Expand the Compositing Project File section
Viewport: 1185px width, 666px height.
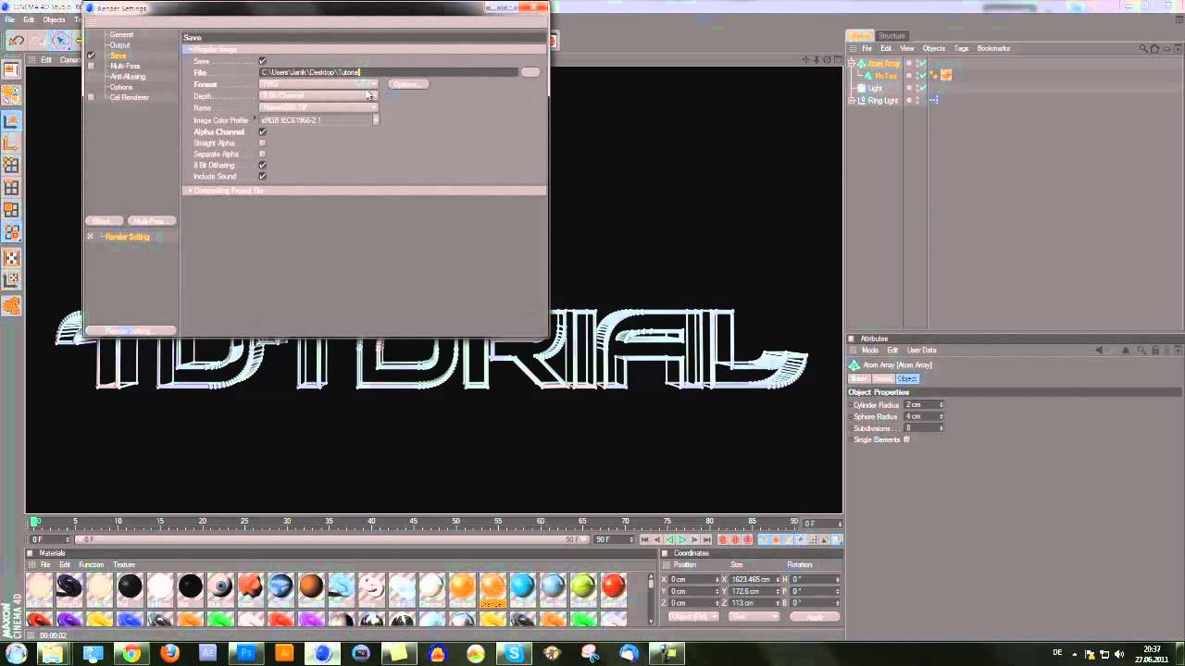pos(191,191)
